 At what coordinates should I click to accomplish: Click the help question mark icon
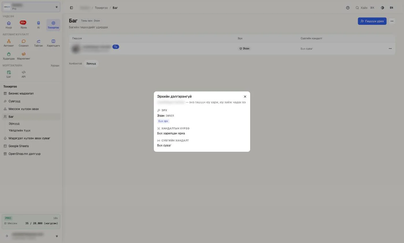(x=348, y=8)
